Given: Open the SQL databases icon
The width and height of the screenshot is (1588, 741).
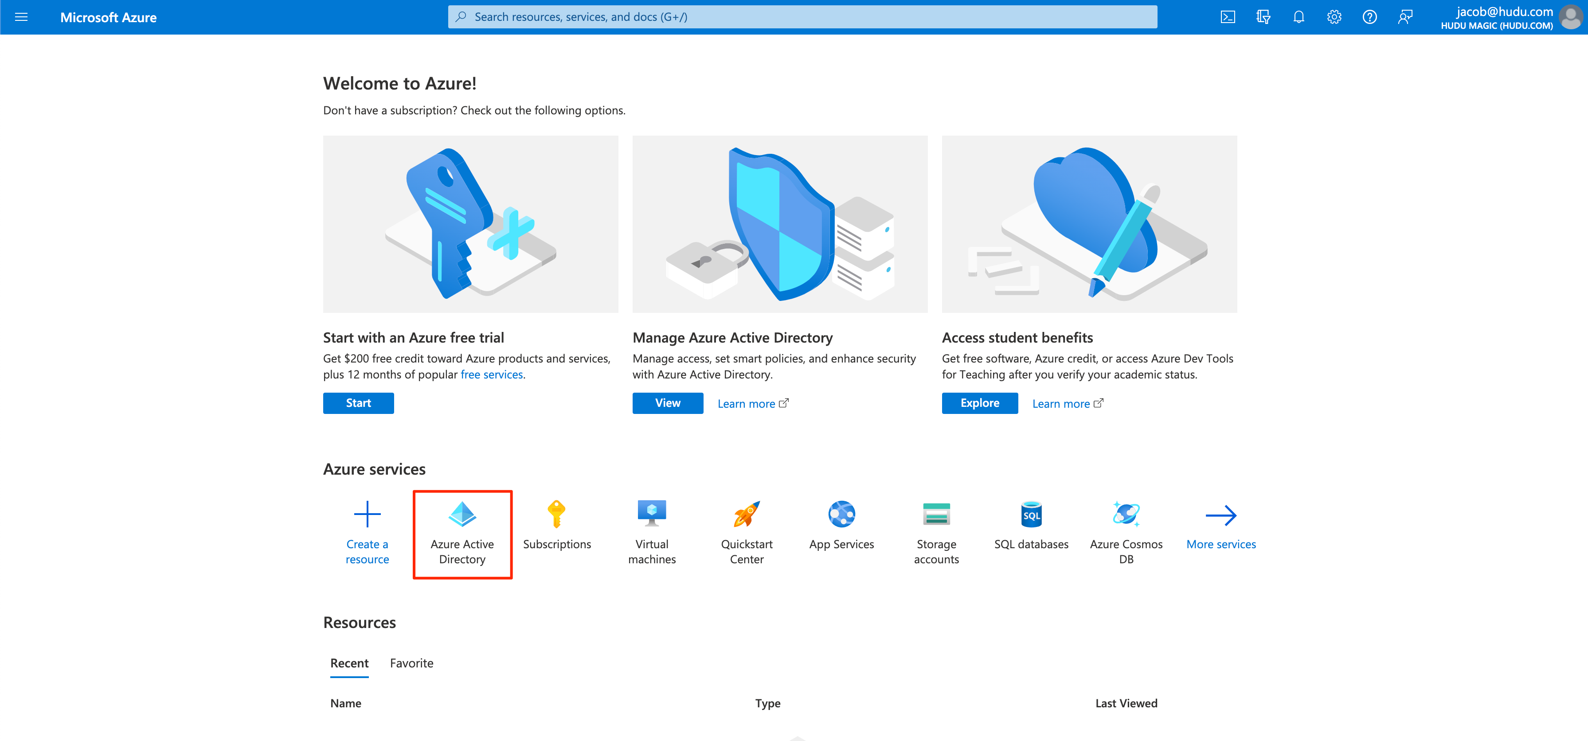Looking at the screenshot, I should [1031, 514].
